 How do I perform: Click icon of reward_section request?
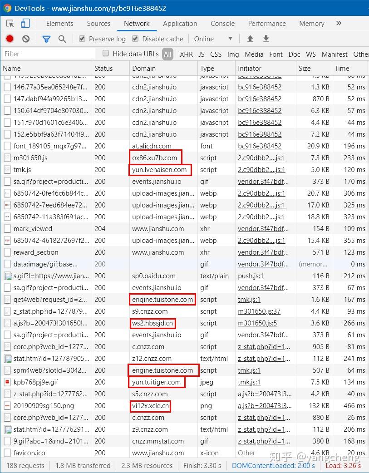point(7,252)
